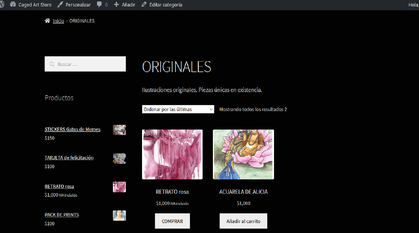Screen dimensions: 419x233
Task: Click the home icon in breadcrumb
Action: pyautogui.click(x=47, y=21)
